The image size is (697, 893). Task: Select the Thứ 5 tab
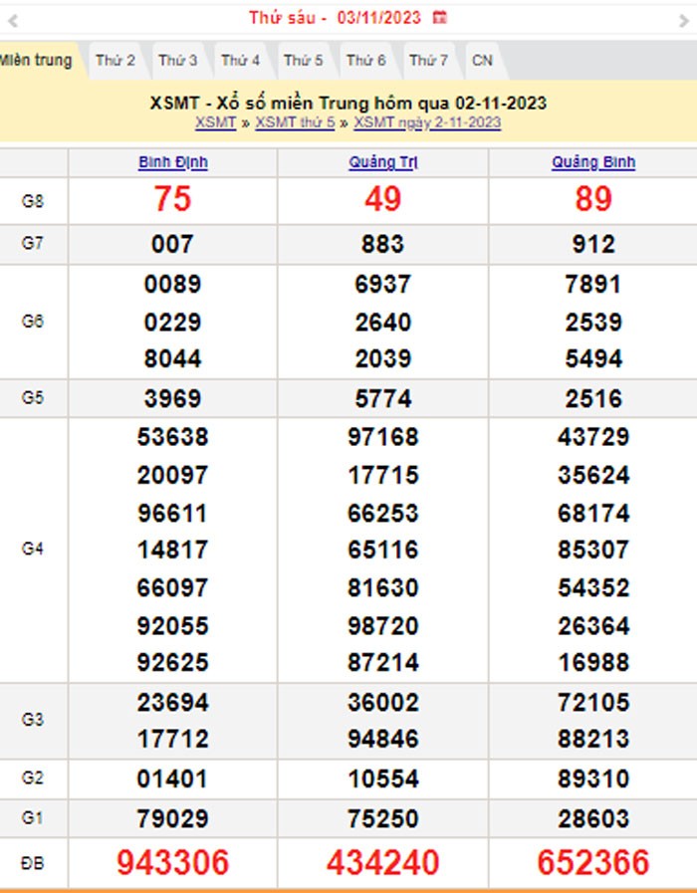click(x=304, y=61)
